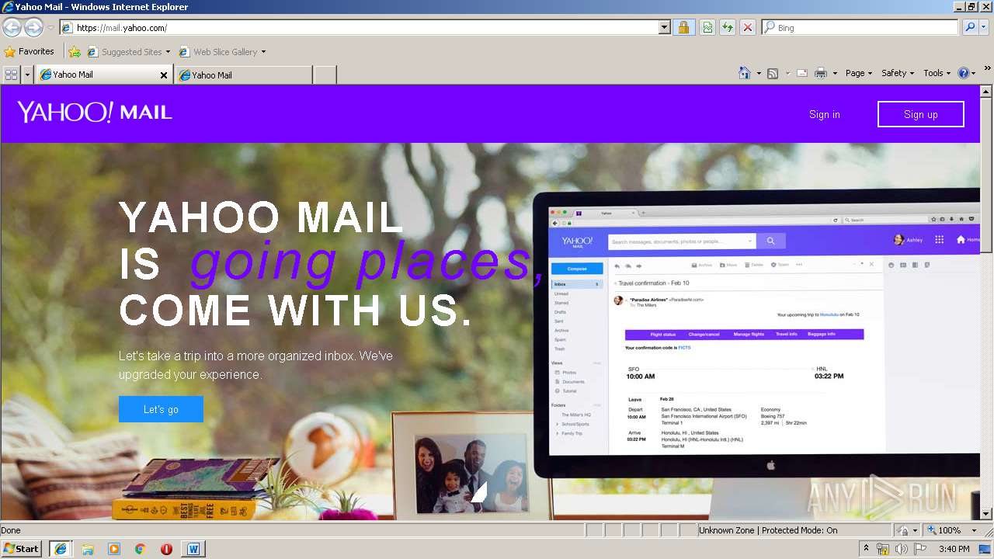Viewport: 994px width, 559px height.
Task: Toggle Compatibility View icon
Action: coord(707,28)
